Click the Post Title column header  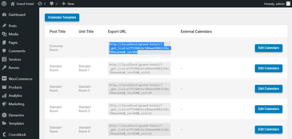click(58, 31)
